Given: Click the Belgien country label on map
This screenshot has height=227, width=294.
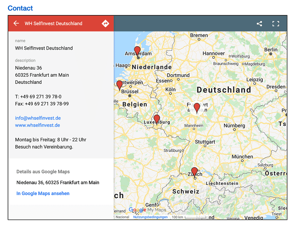Looking at the screenshot, I should point(135,104).
